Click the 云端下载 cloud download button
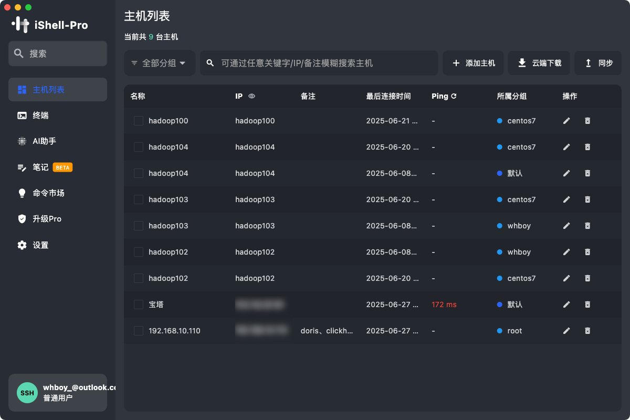 [539, 62]
